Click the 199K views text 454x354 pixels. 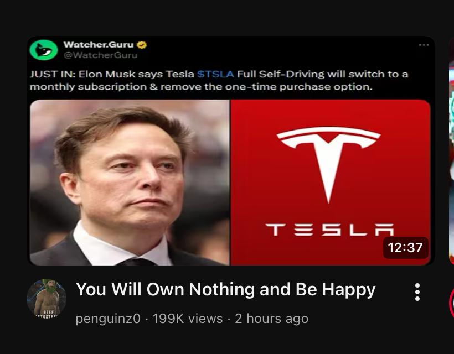pyautogui.click(x=188, y=319)
